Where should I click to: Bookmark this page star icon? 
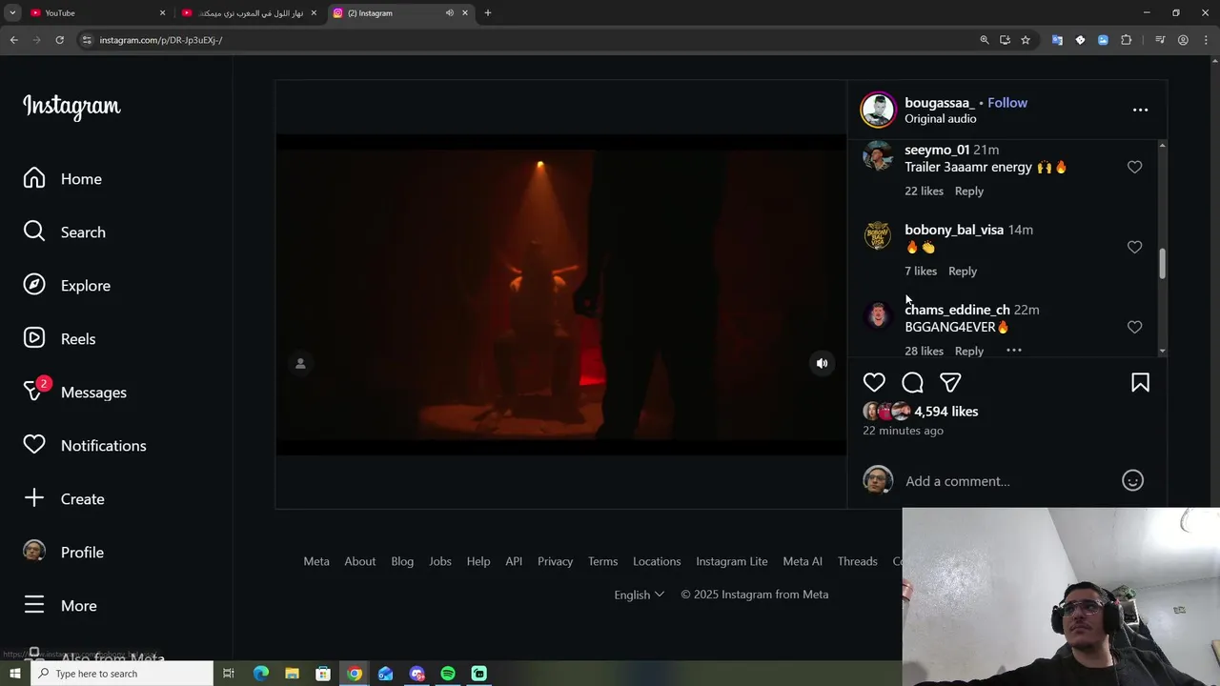click(1026, 40)
